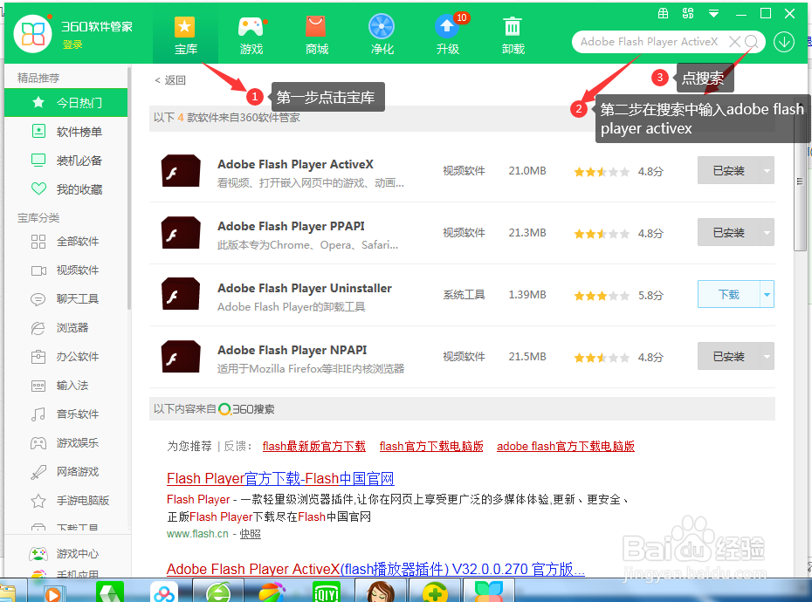Click the 反馈 feedback link
This screenshot has height=602, width=812.
click(235, 446)
